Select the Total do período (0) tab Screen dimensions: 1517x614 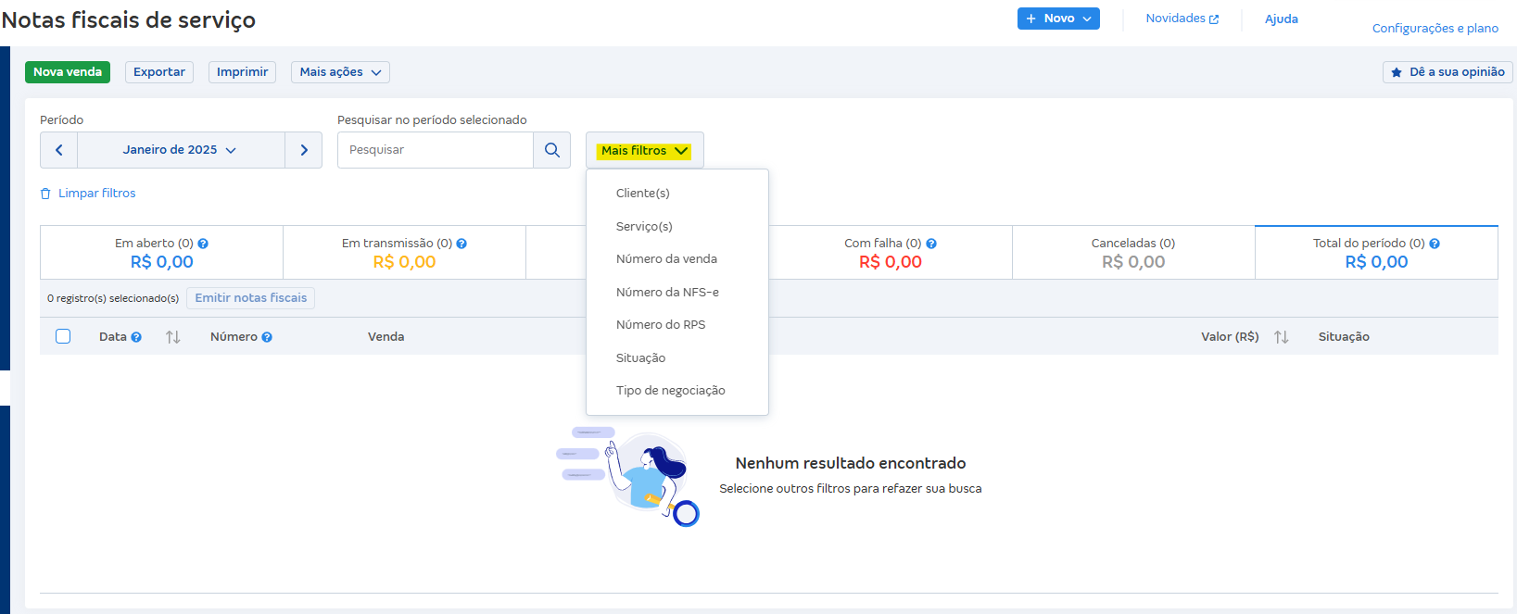point(1376,253)
